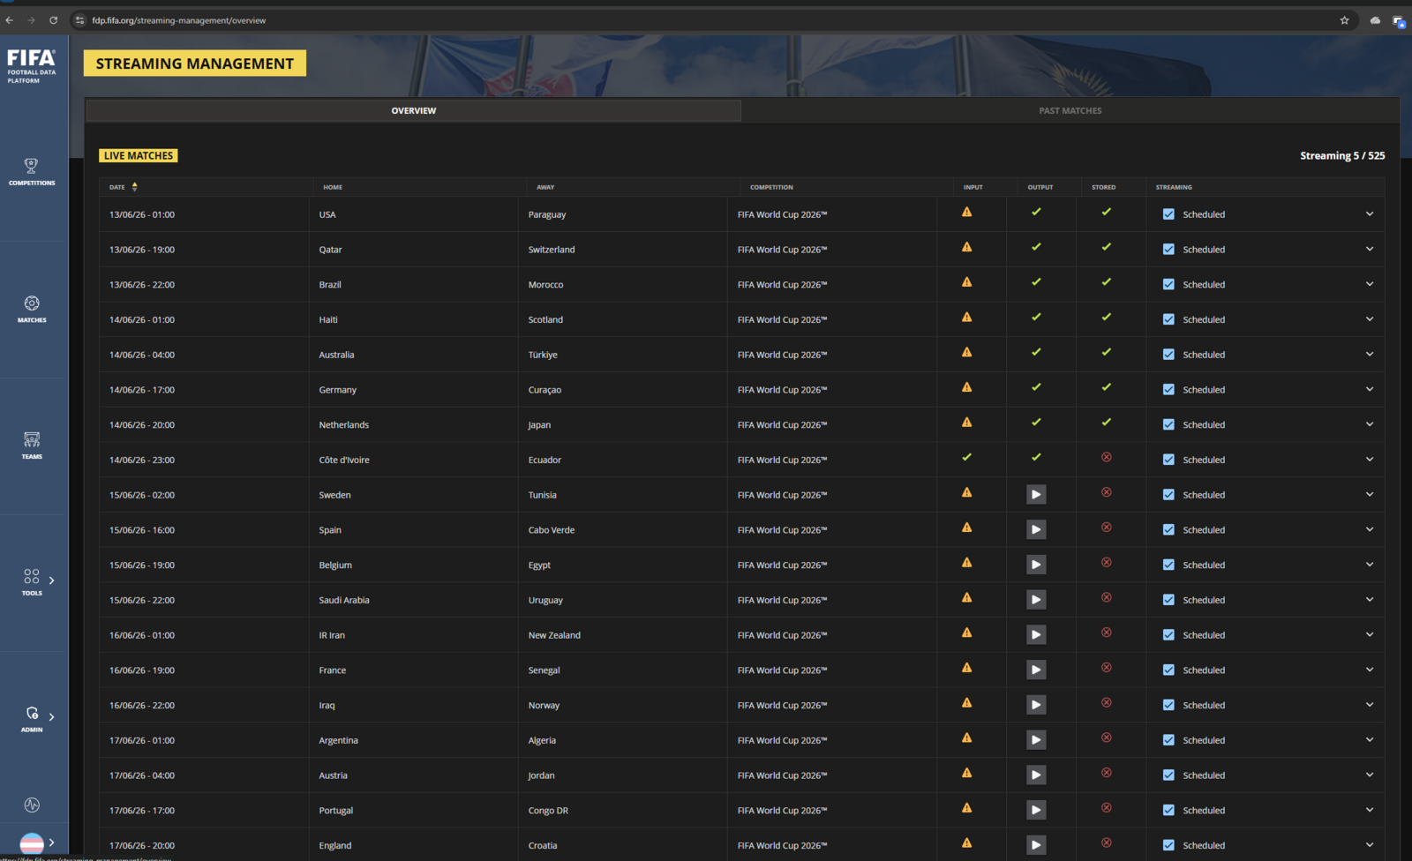The image size is (1412, 861).
Task: Open the Tools sidebar icon
Action: pyautogui.click(x=32, y=581)
